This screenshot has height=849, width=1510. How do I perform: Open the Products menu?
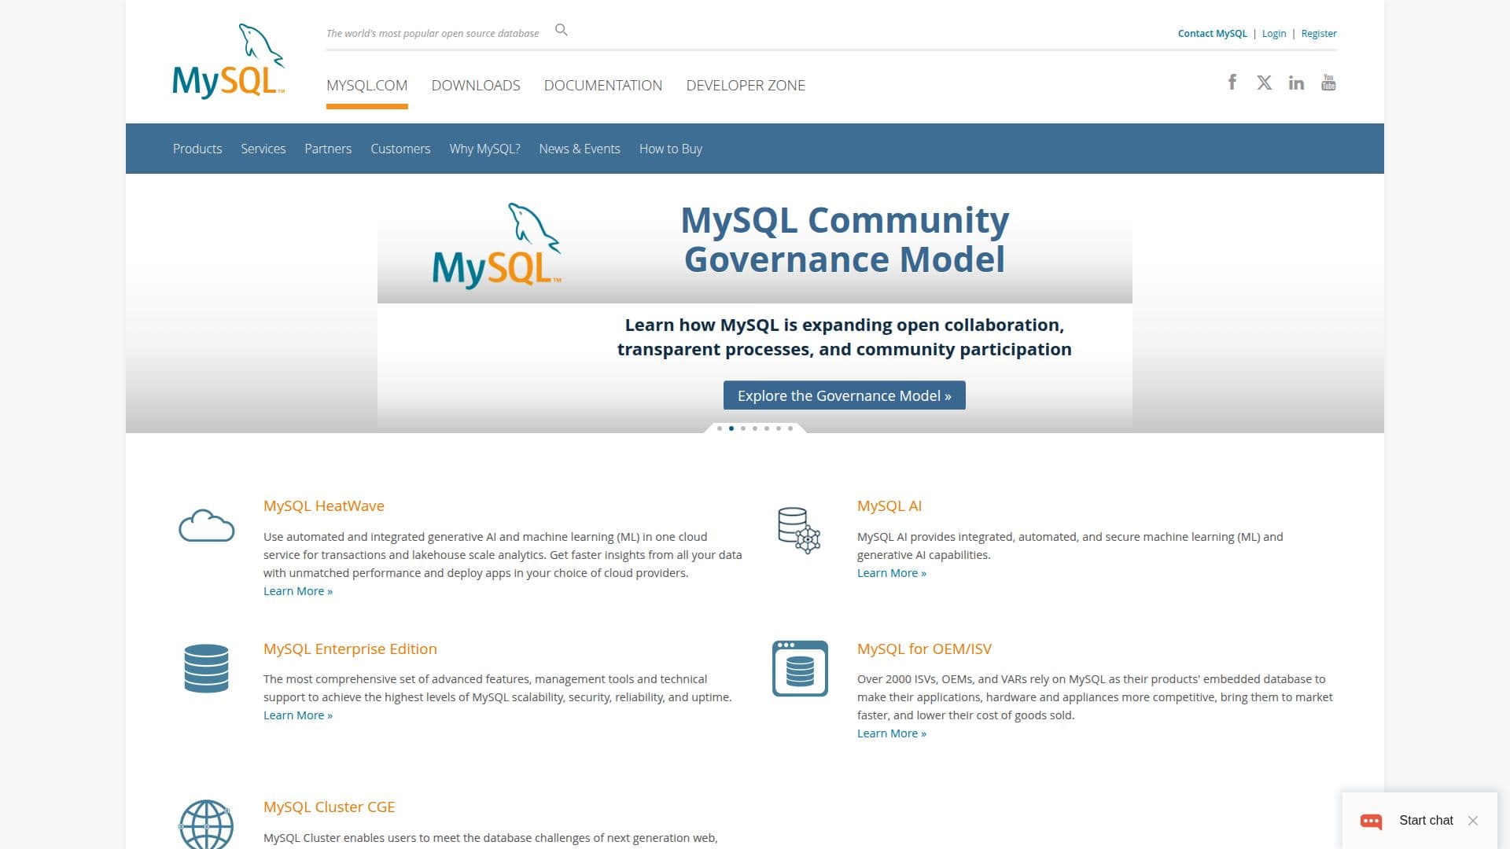[197, 149]
